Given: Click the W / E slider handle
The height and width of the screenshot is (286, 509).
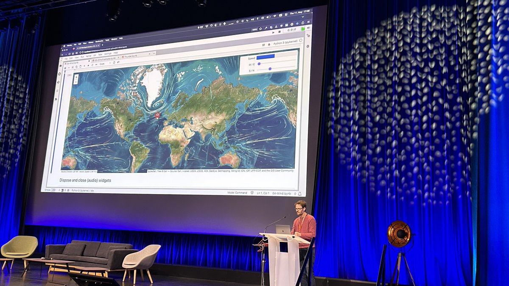Looking at the screenshot, I should pyautogui.click(x=259, y=64).
